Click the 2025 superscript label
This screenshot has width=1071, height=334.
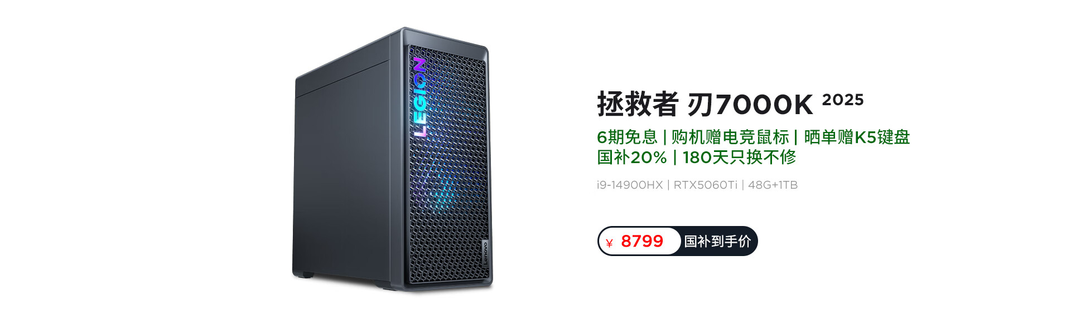pos(843,100)
